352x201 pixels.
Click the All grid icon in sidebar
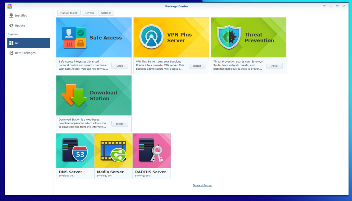(x=11, y=43)
